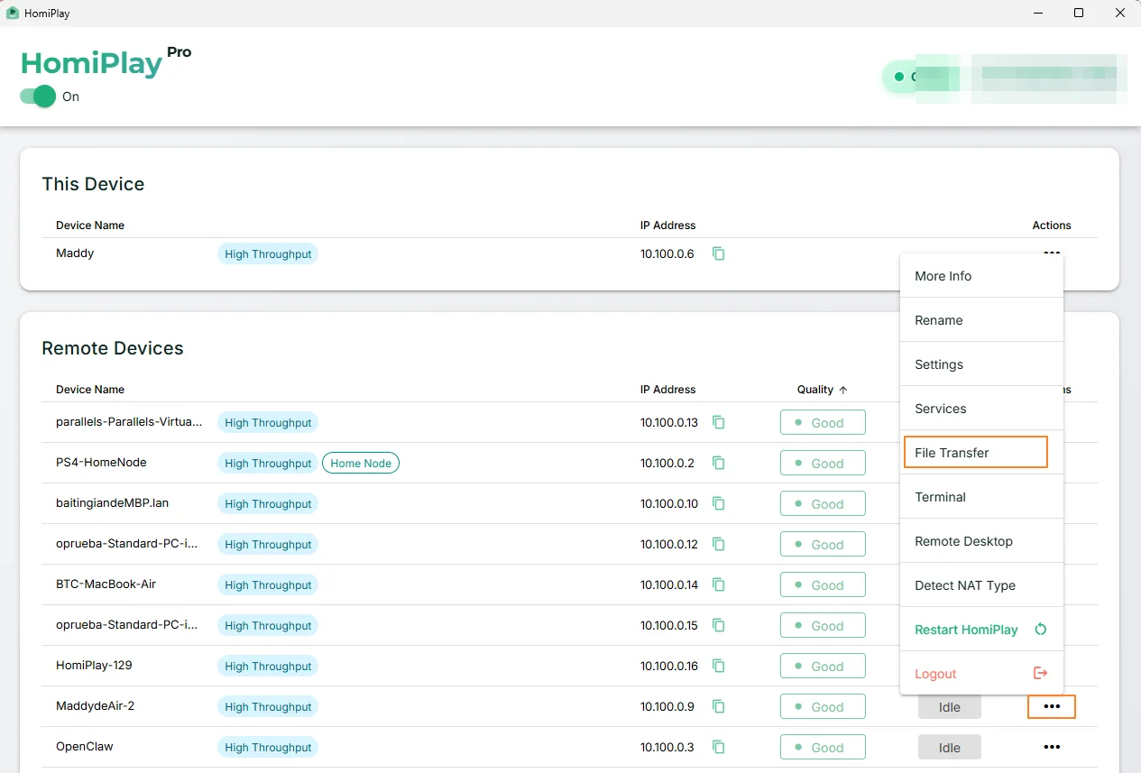This screenshot has width=1141, height=773.
Task: Copy HomiPlay-129 IP address
Action: tap(718, 666)
